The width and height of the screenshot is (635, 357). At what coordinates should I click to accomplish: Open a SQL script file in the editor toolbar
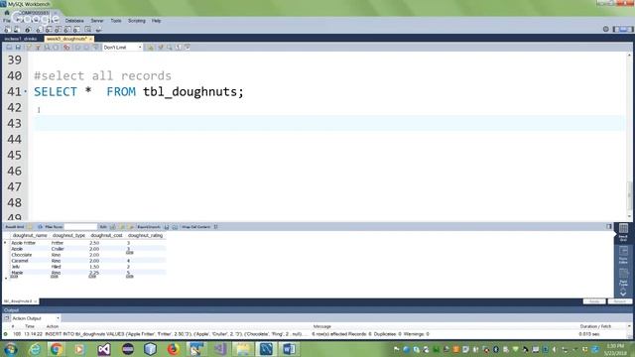coord(9,48)
